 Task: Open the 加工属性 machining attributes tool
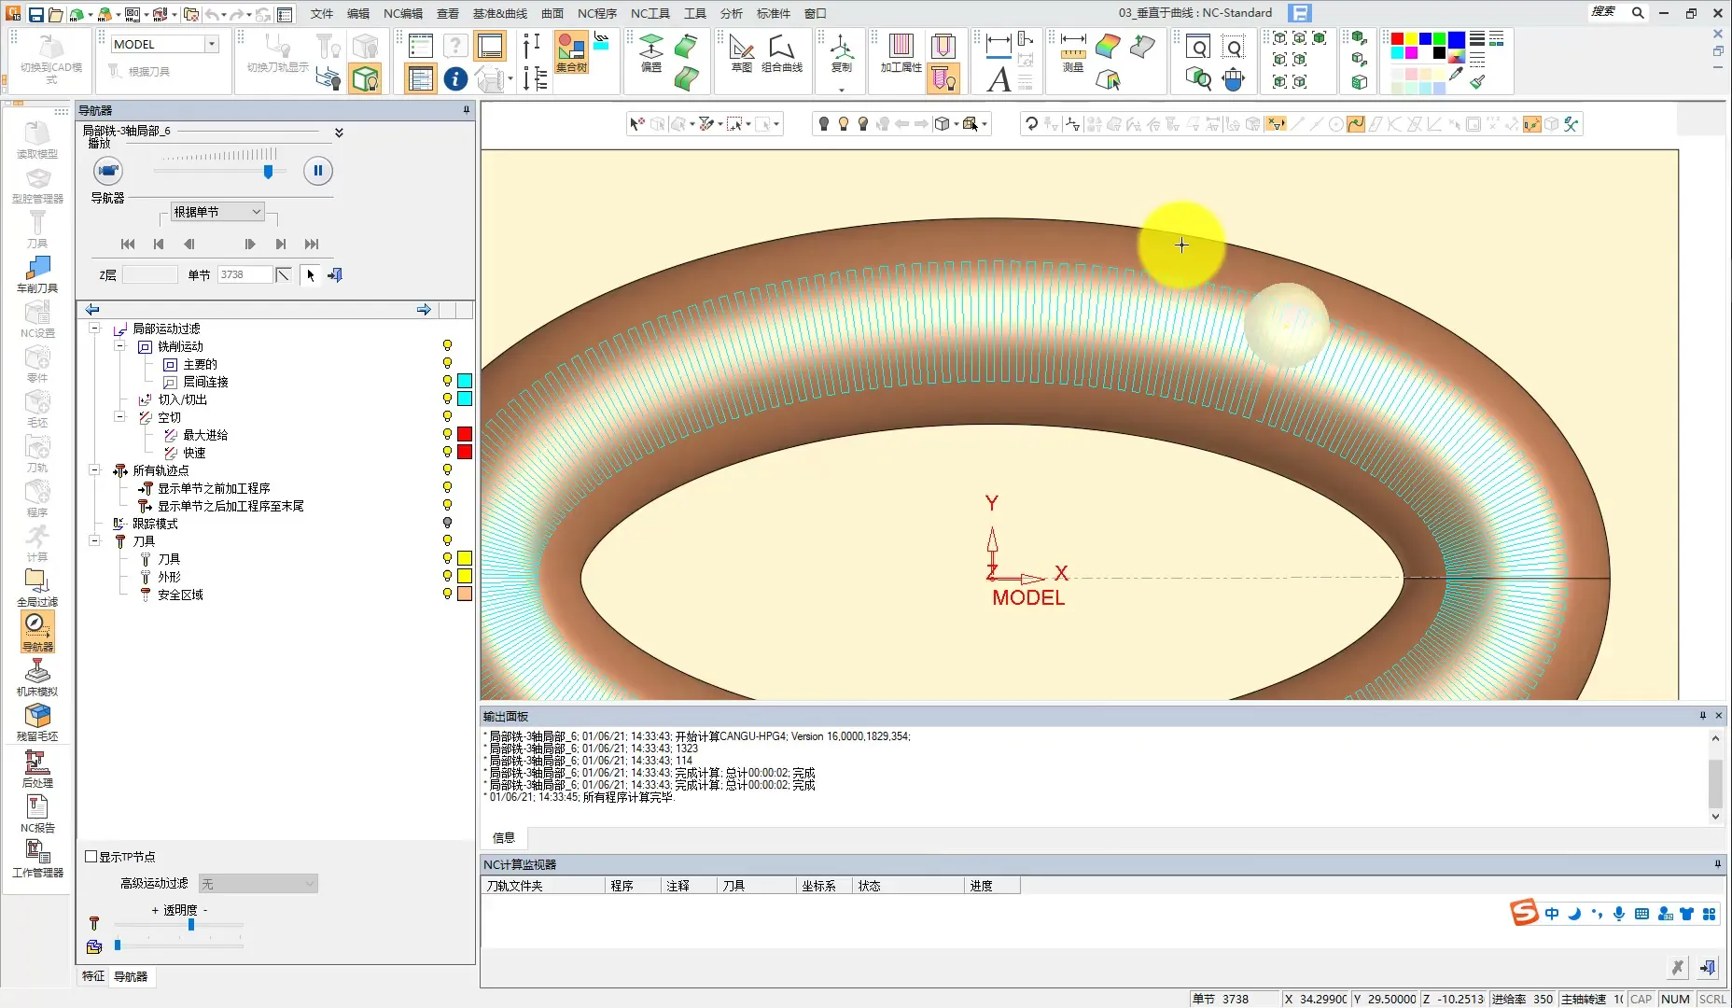[901, 53]
